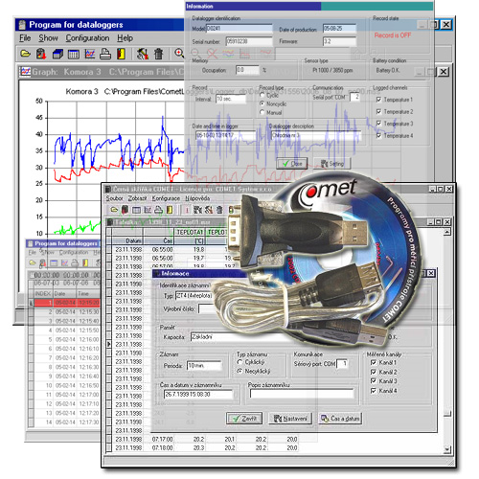
Task: Toggle the Kanál 3 checkbox
Action: coord(374,381)
